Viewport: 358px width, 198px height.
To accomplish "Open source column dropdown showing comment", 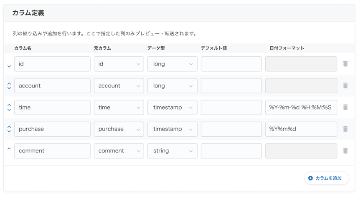I will 119,151.
